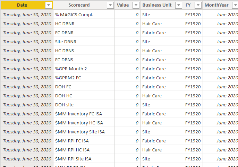The image size is (238, 167).
Task: Click the 'DOH HC' scorecard cell
Action: (84, 96)
